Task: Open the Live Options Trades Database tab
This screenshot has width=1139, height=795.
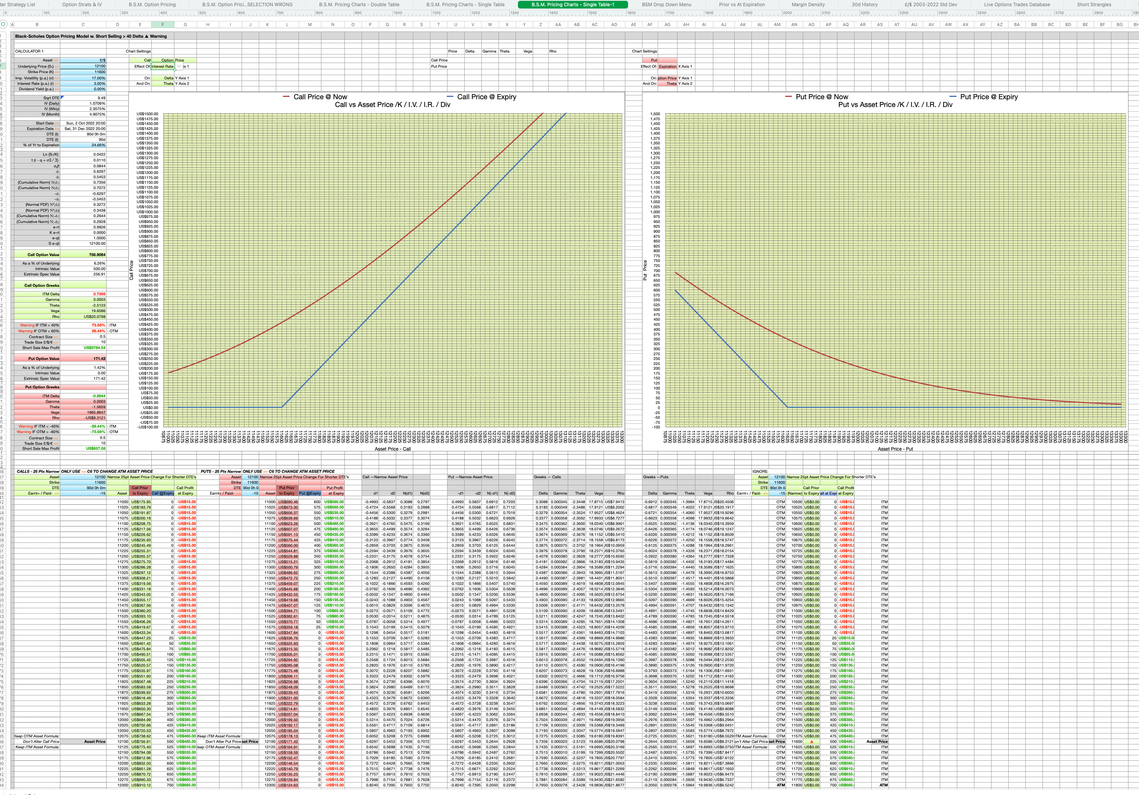Action: pos(1017,4)
